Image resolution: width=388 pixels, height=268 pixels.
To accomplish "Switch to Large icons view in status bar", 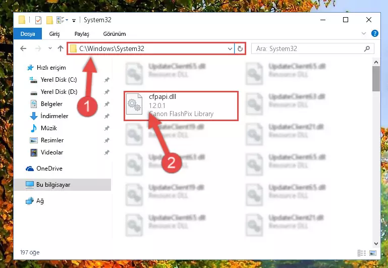I will 373,253.
